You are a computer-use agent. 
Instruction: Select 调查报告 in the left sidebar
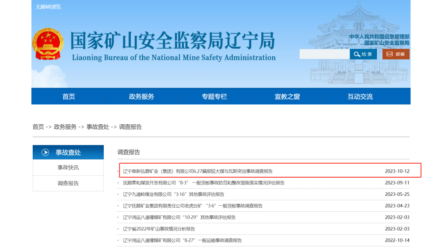(x=68, y=183)
